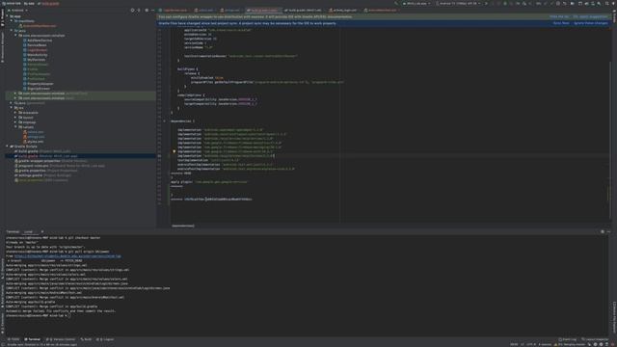
Task: Select gradle.properties file
Action: pyautogui.click(x=45, y=171)
